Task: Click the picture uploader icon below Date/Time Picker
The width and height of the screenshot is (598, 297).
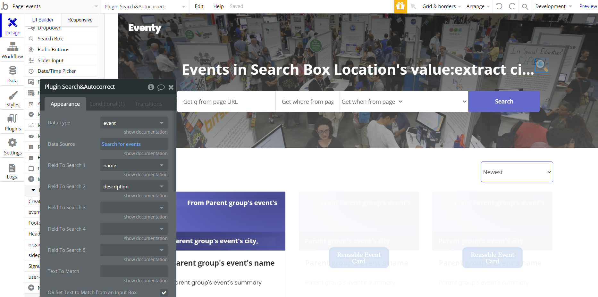Action: click(31, 82)
